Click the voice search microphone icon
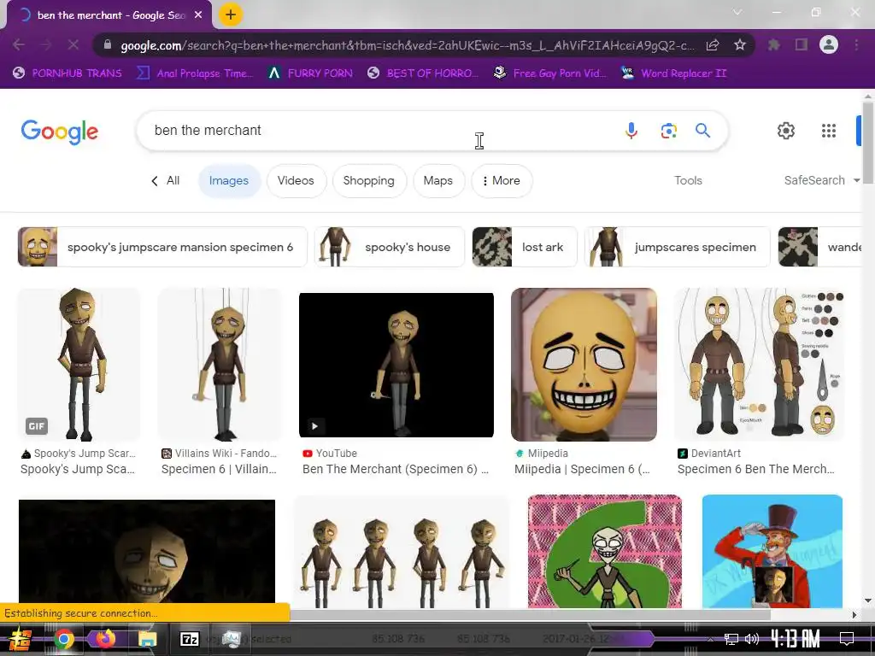 (631, 131)
